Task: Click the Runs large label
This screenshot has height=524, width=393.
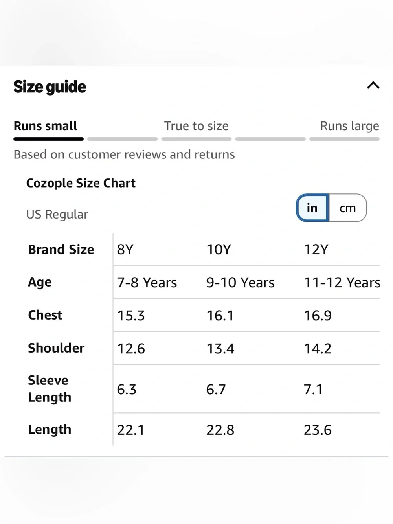Action: tap(349, 126)
